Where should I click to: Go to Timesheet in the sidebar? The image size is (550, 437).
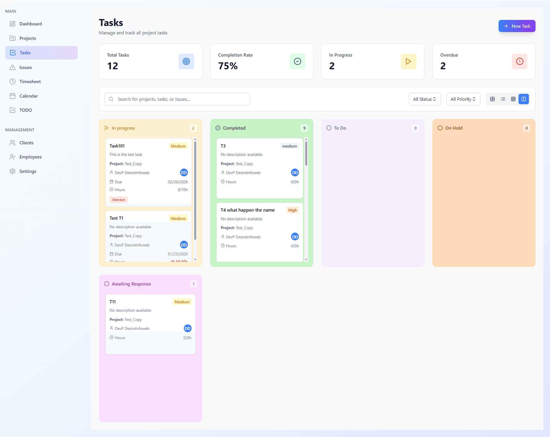point(30,81)
